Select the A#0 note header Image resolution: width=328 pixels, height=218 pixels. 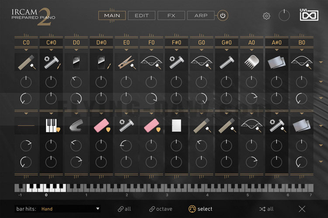276,43
